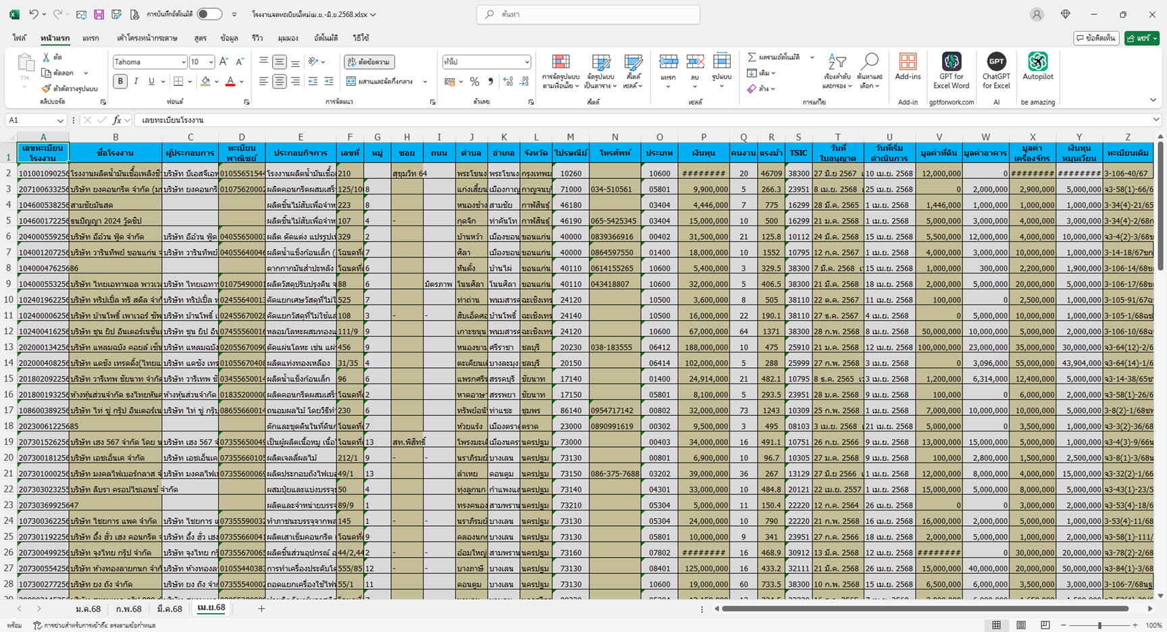Launch ChatGPT for Excel add-in
The height and width of the screenshot is (632, 1167).
click(x=996, y=70)
